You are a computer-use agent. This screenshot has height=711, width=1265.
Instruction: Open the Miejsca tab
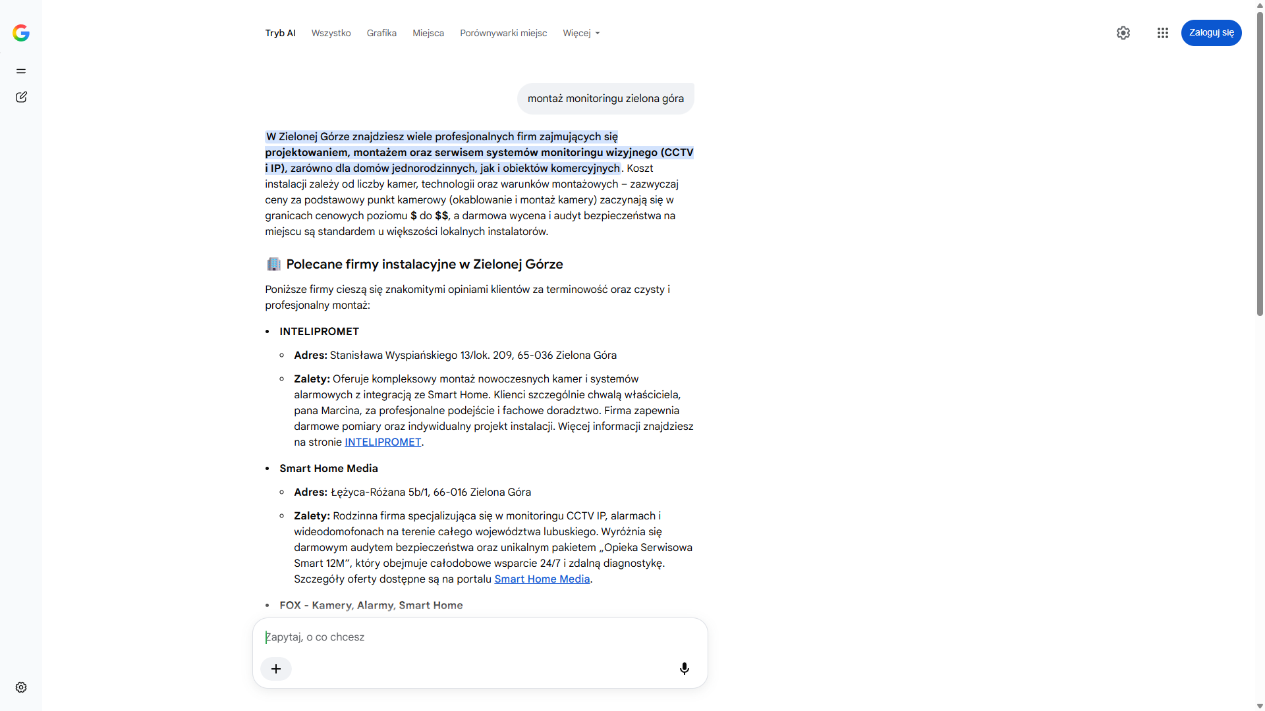click(x=428, y=33)
